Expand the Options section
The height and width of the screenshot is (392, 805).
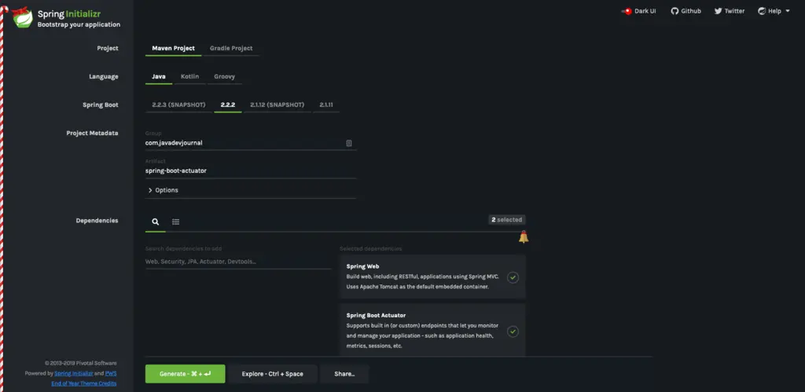(x=164, y=190)
